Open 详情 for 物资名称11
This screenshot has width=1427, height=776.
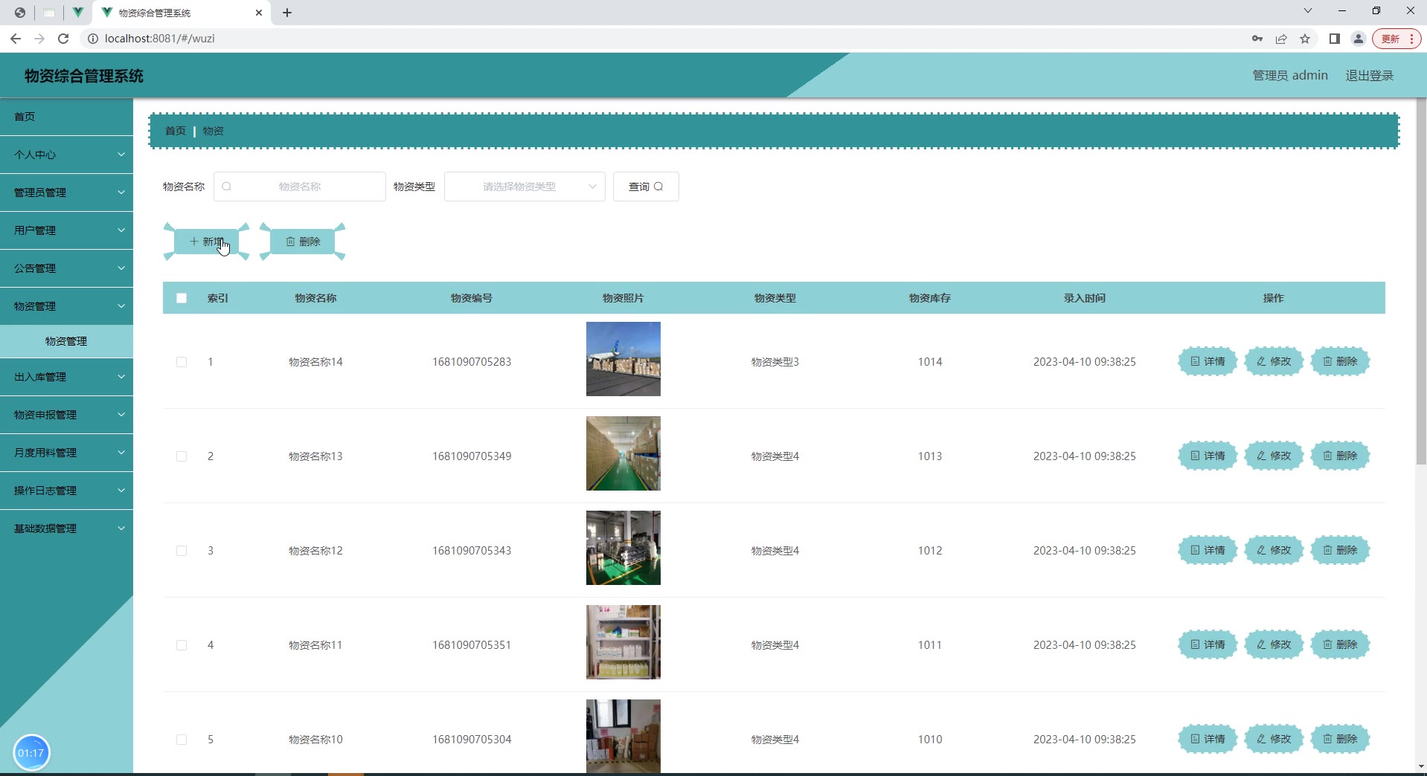pos(1208,644)
